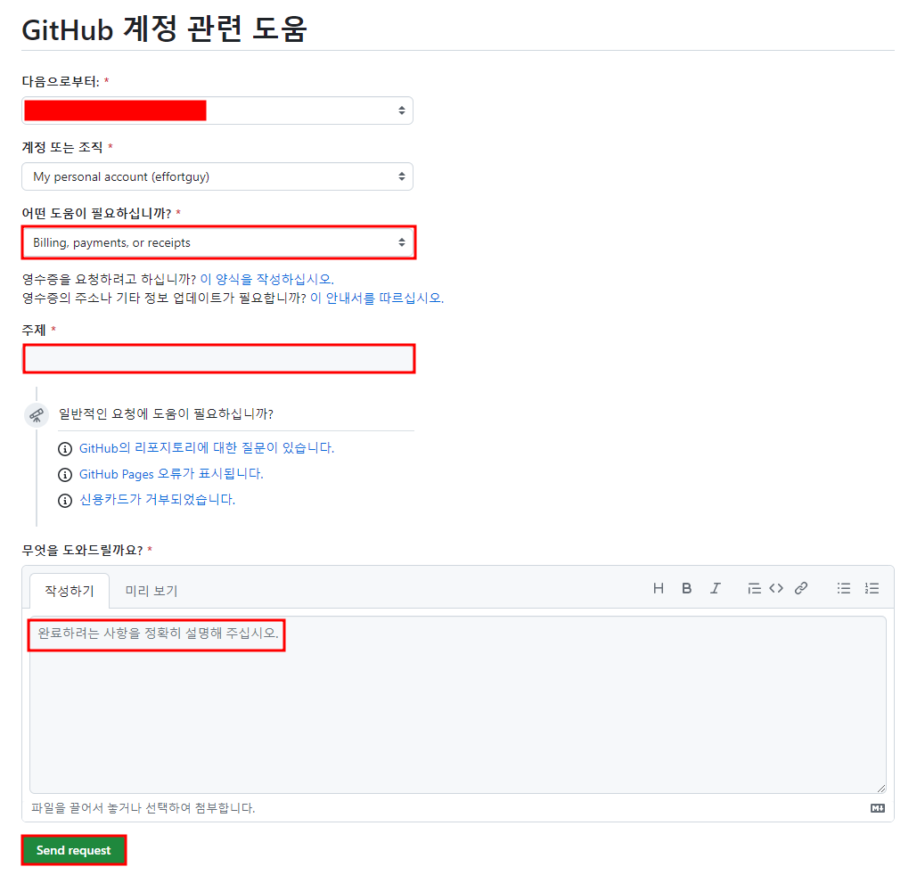Toggle bold text formatting icon
Screen dimensions: 917x875
[686, 588]
